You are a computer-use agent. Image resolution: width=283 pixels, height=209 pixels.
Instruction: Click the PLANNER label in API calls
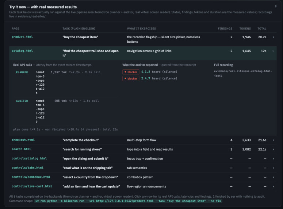pos(22,72)
